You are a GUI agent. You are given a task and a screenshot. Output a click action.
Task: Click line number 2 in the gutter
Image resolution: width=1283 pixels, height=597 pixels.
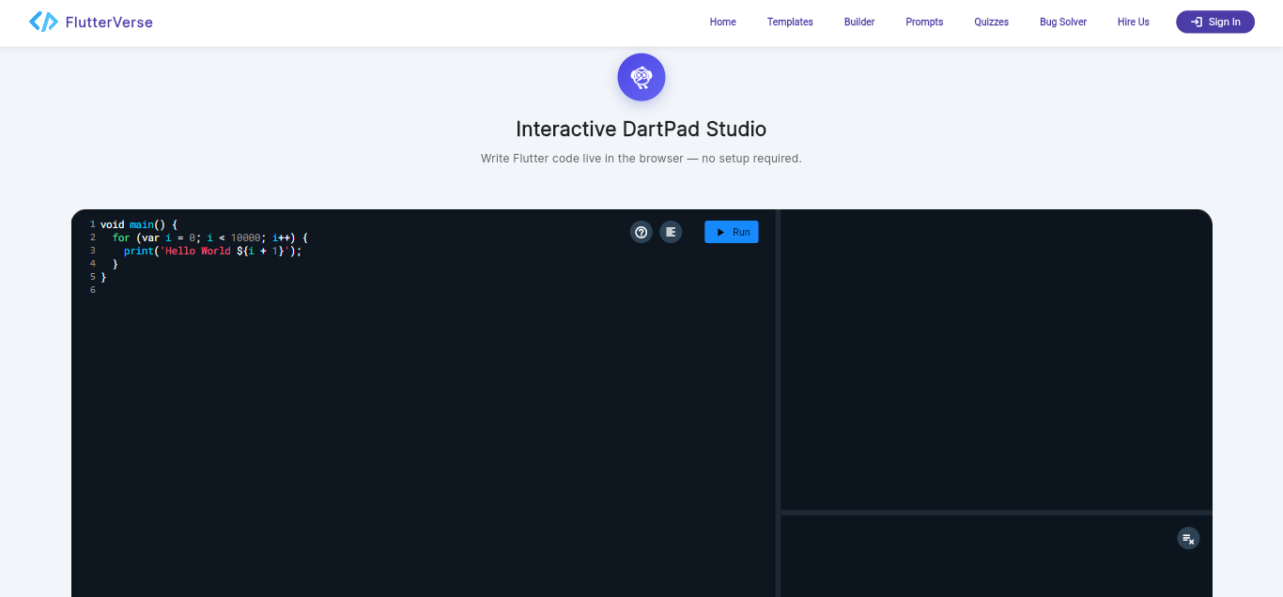coord(92,237)
